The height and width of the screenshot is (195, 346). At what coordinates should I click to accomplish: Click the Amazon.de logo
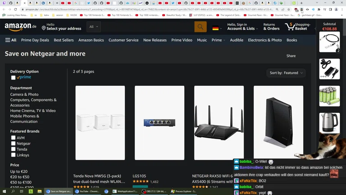(x=21, y=27)
